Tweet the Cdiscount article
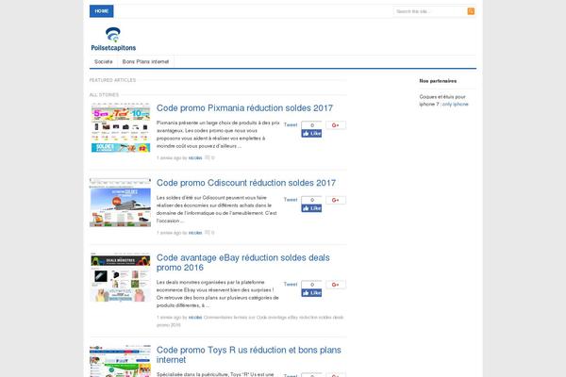 [x=291, y=200]
